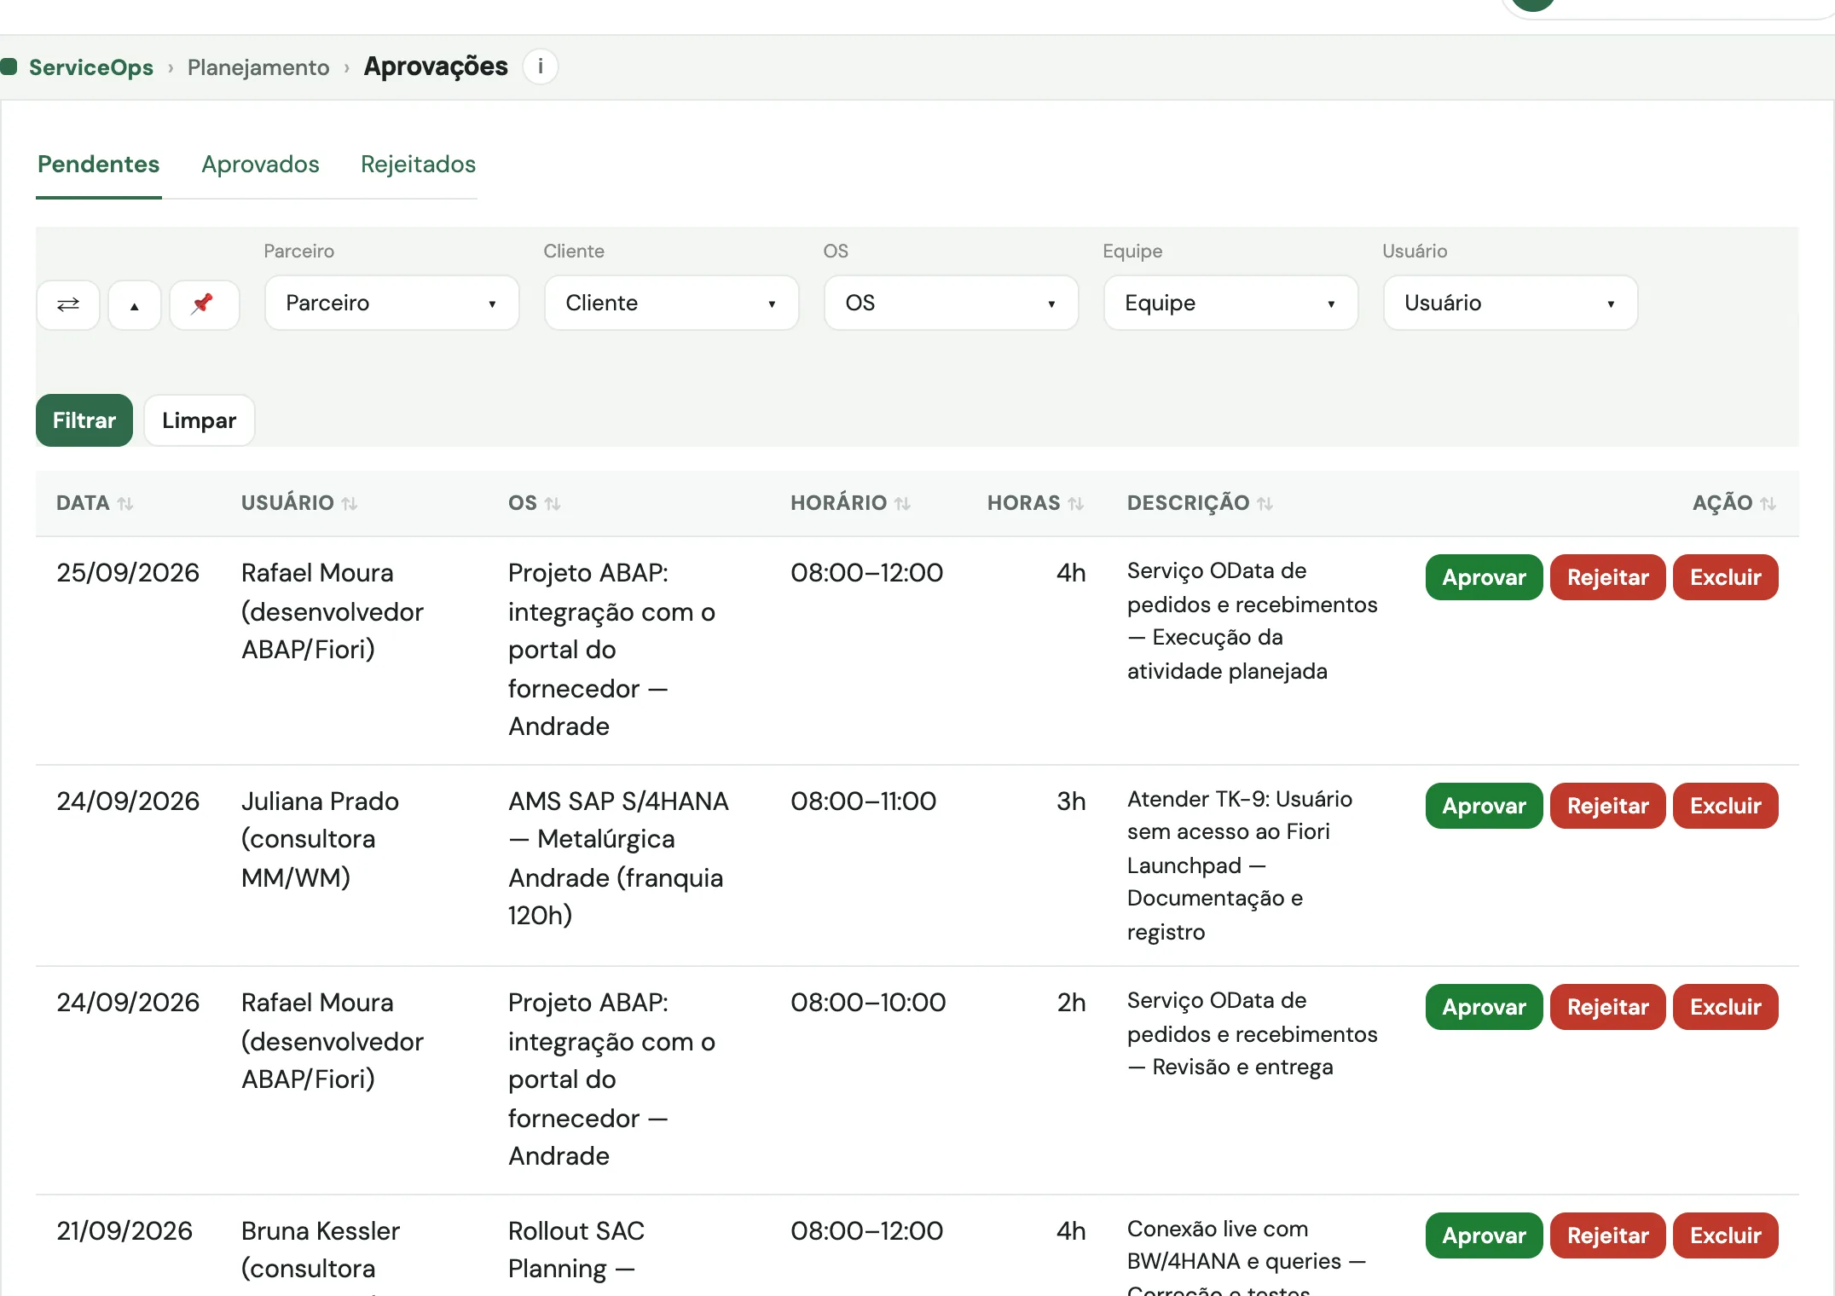Pin filters with the pushpin icon
This screenshot has width=1835, height=1296.
204,304
